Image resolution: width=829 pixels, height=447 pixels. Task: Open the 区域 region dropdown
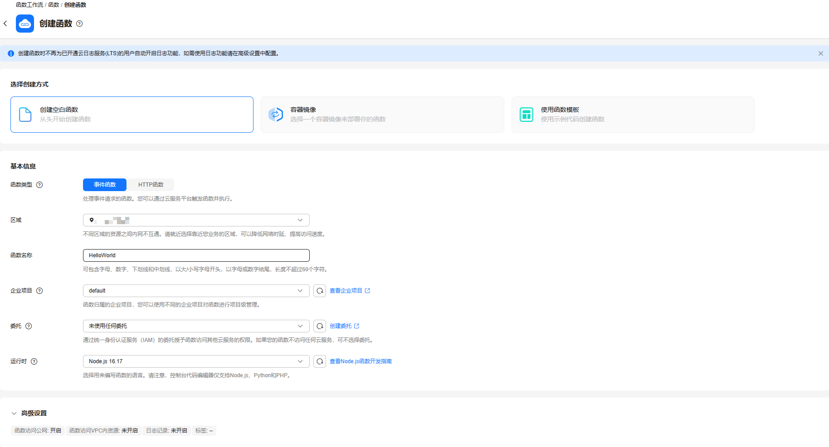click(196, 220)
